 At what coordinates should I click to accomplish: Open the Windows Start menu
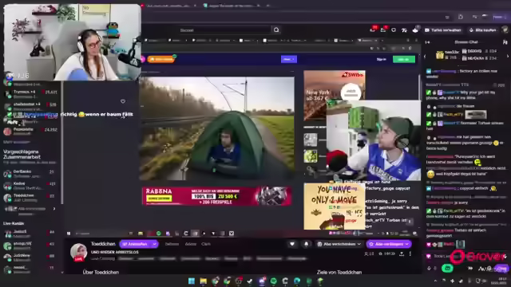click(192, 281)
